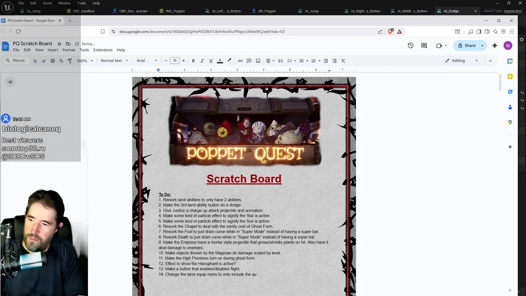Viewport: 526px width, 296px height.
Task: Toggle bold formatting in Docs toolbar
Action: tap(193, 61)
